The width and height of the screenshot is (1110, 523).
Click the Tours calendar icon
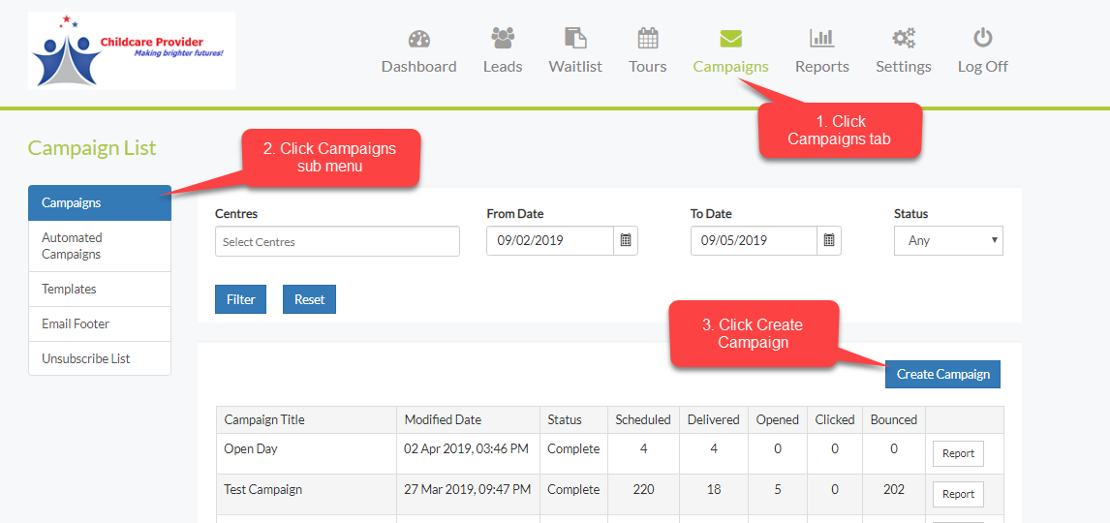(x=647, y=38)
